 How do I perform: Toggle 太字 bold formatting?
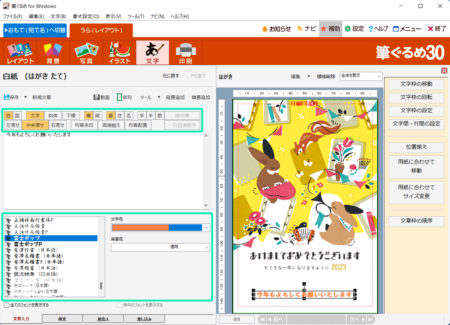(35, 116)
